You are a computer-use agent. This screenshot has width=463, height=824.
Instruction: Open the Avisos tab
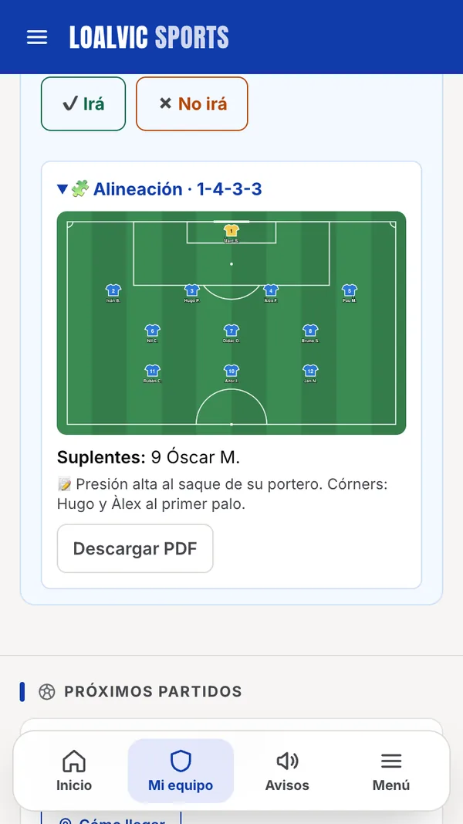pos(287,771)
